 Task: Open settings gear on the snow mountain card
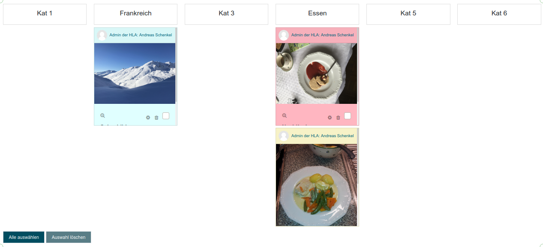pos(148,118)
